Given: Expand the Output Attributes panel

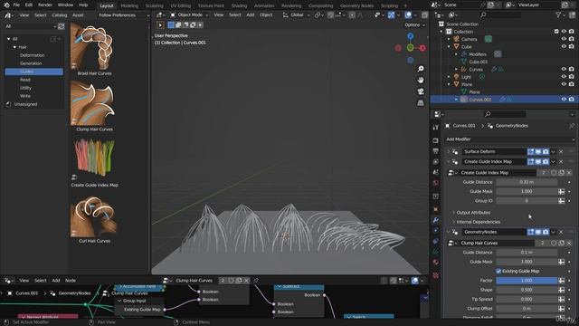Looking at the screenshot, I should click(473, 213).
